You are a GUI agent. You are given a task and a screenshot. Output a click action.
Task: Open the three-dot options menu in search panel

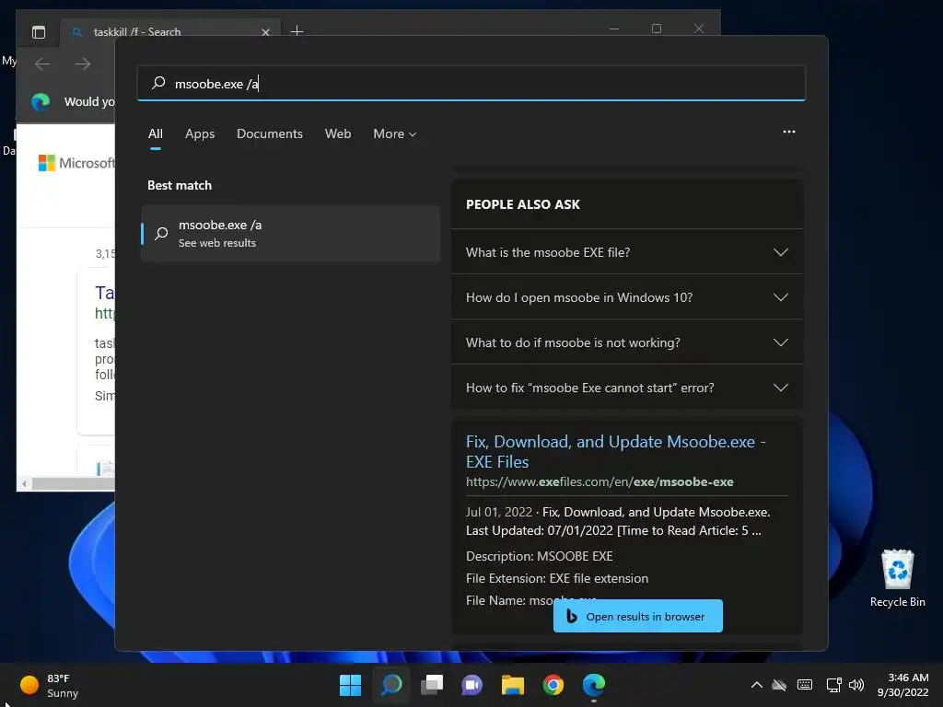pos(788,132)
